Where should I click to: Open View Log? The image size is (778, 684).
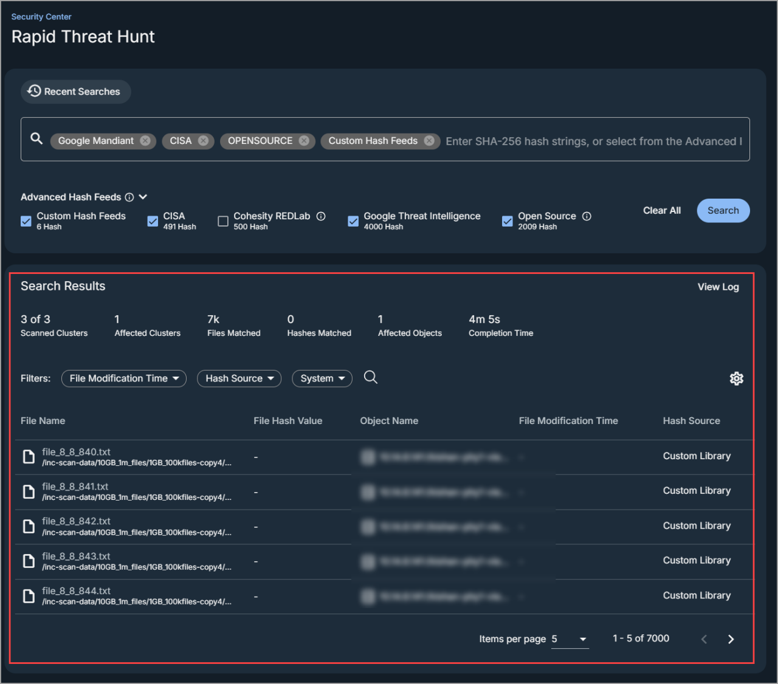(718, 287)
